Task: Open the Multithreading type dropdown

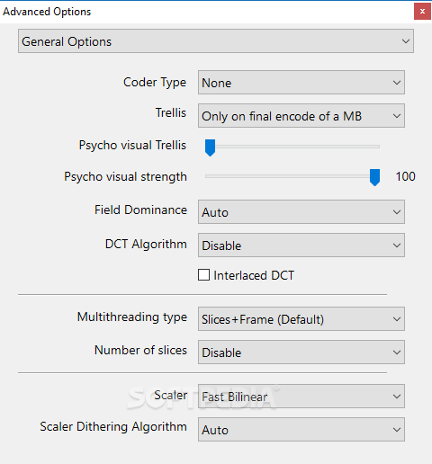Action: pyautogui.click(x=301, y=319)
